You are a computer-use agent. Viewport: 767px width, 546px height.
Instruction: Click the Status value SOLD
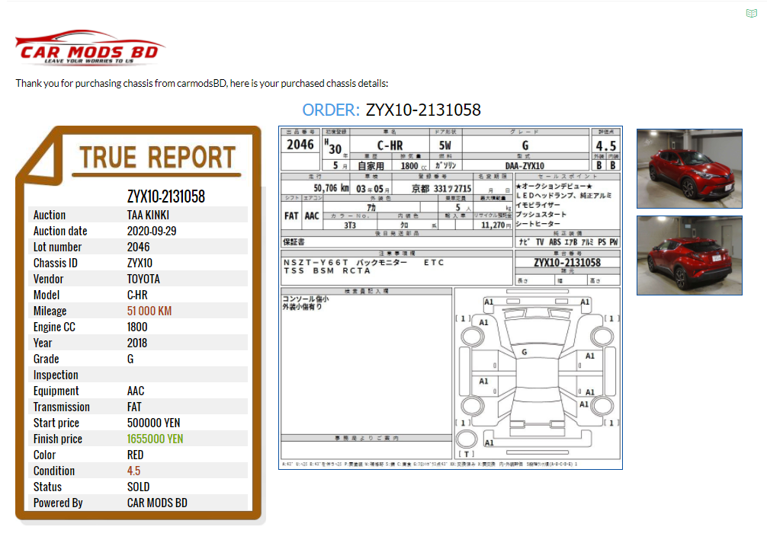click(x=139, y=487)
